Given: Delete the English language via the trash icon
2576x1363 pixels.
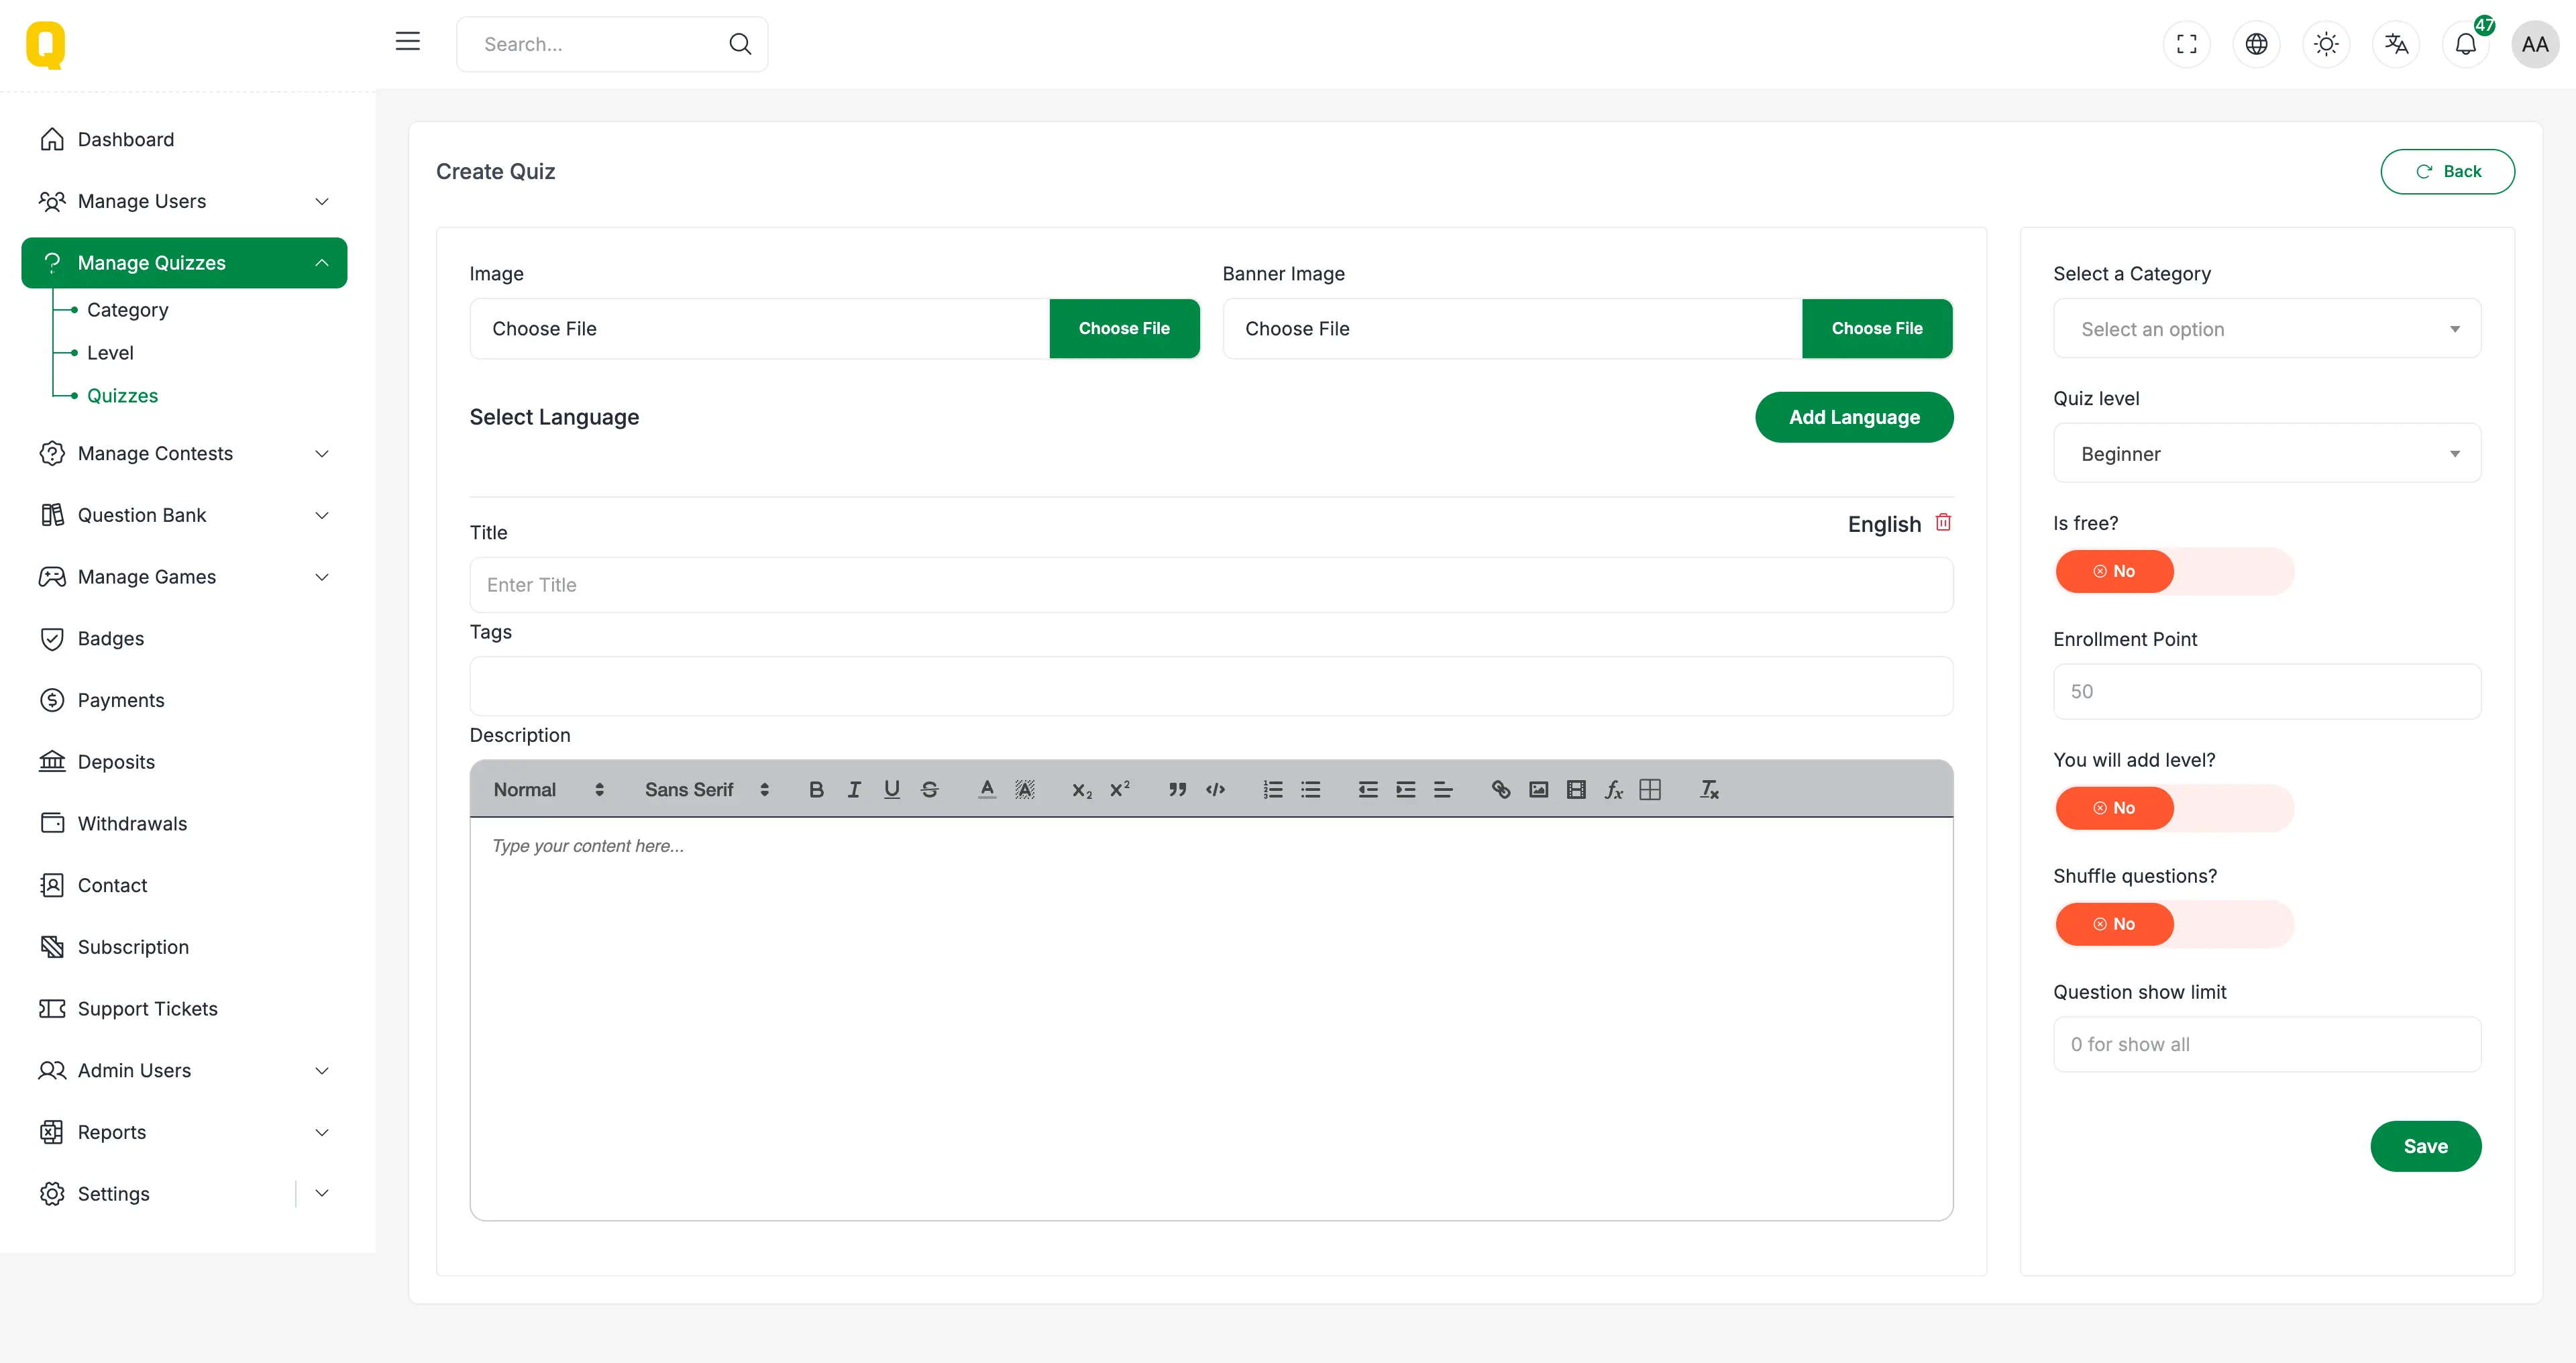Looking at the screenshot, I should tap(1943, 523).
